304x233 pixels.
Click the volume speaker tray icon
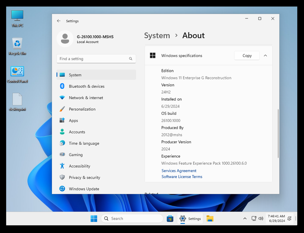(x=261, y=218)
